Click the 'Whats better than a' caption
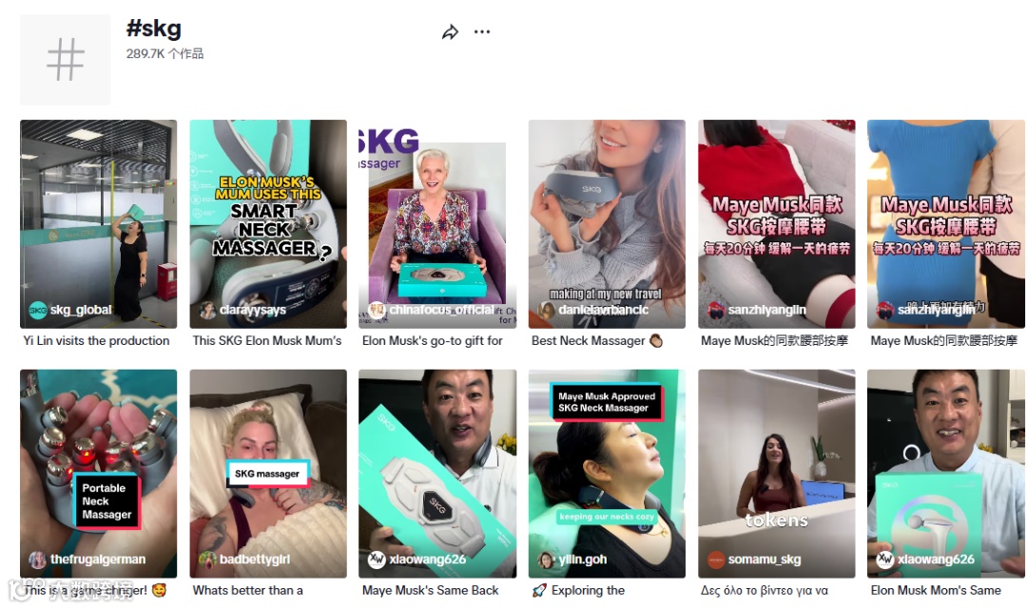Viewport: 1027px width, 609px height. coord(247,591)
